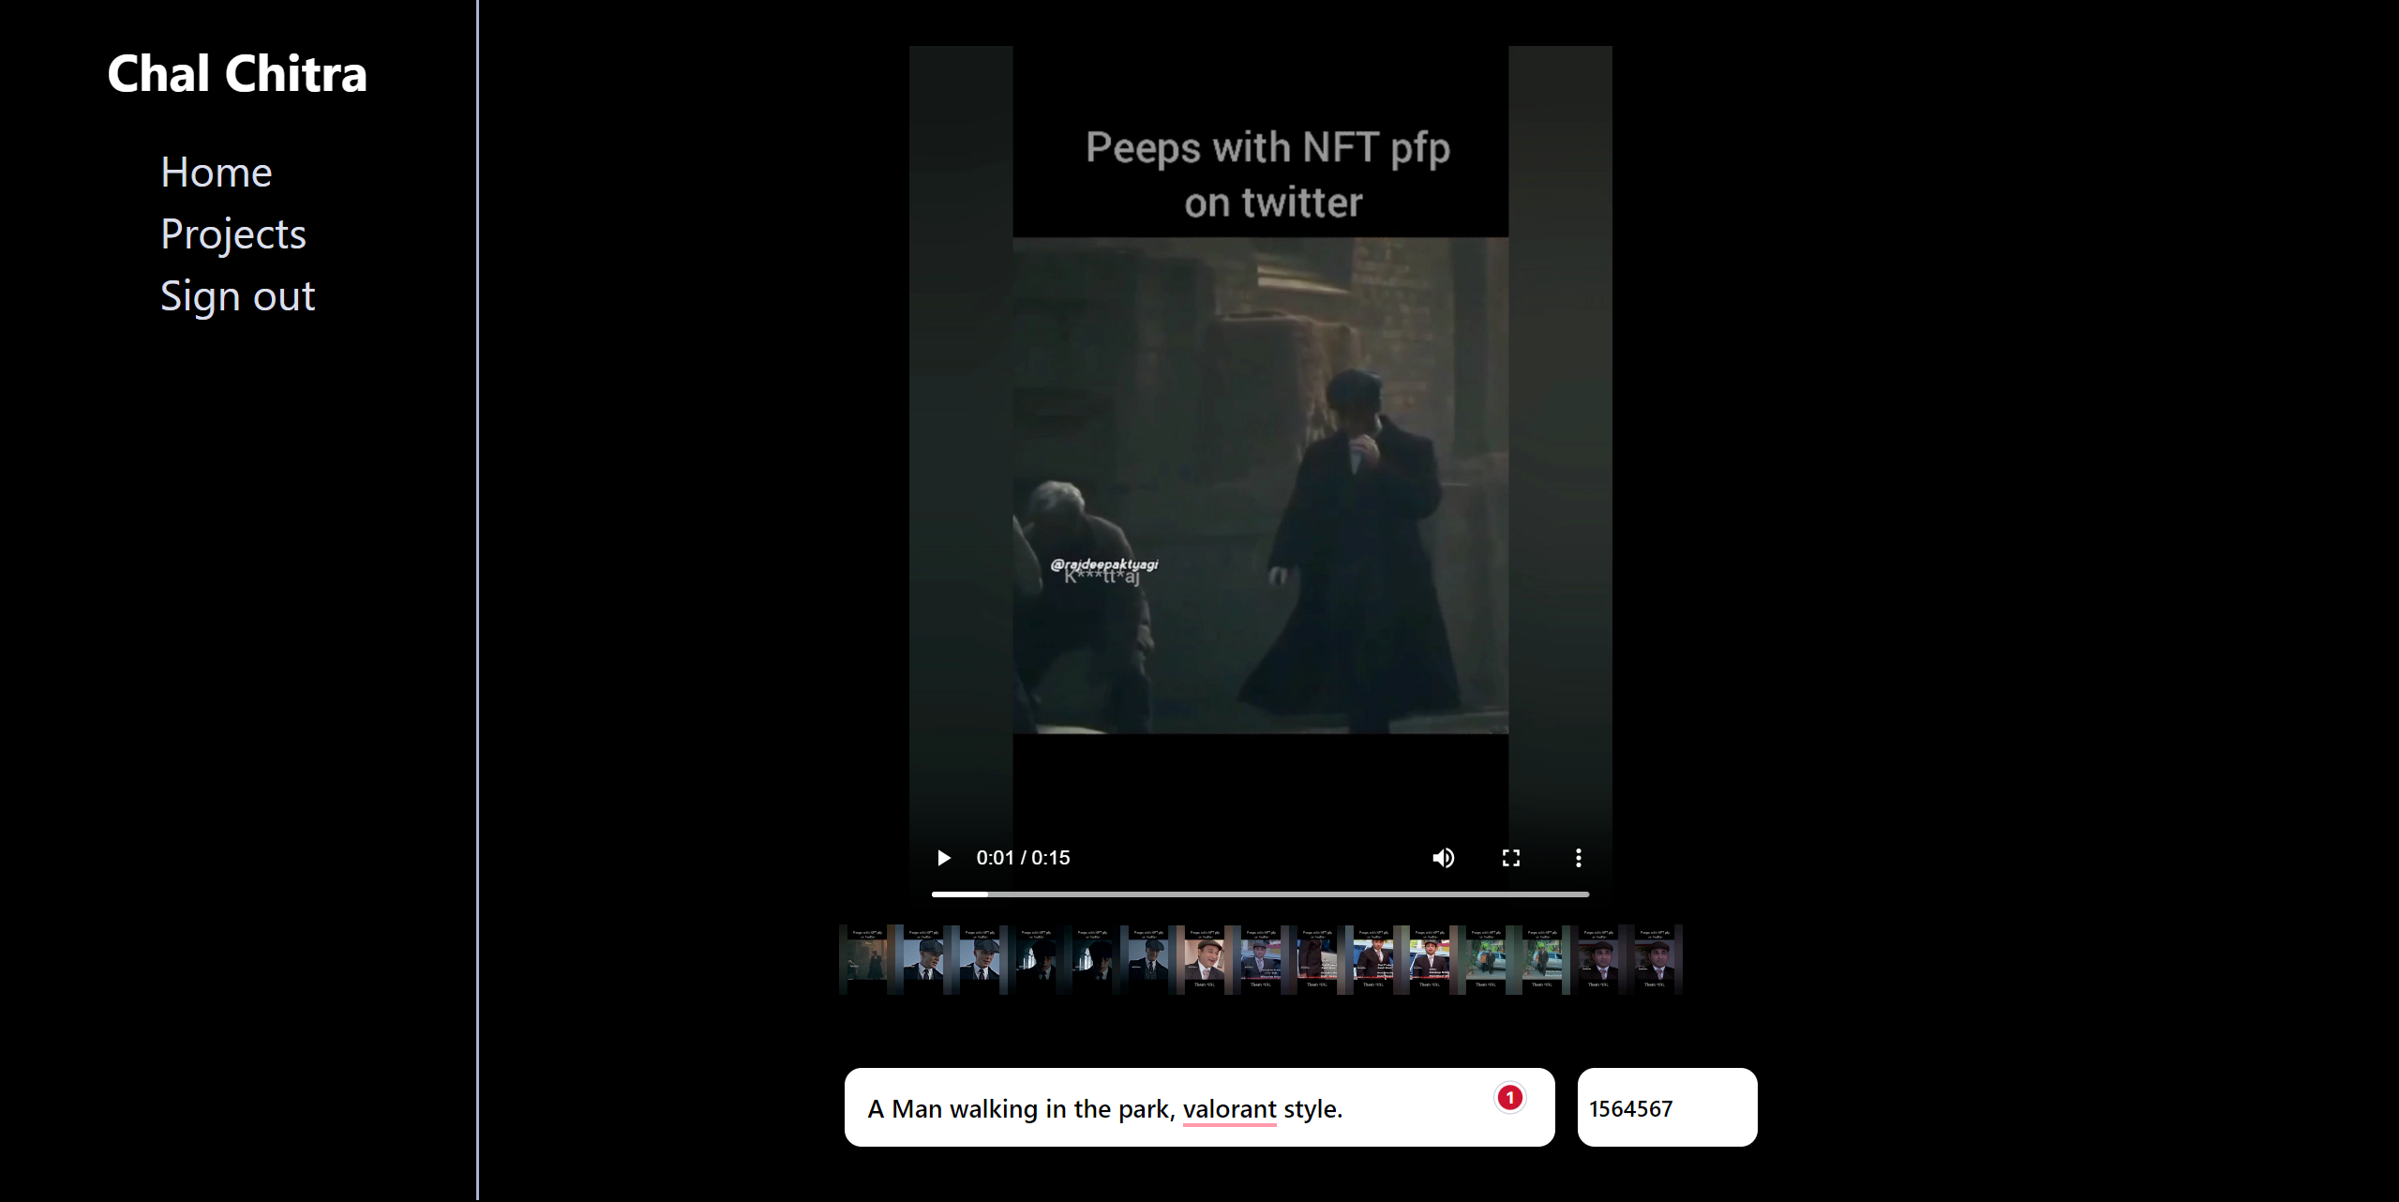Select the last frame thumbnail
Viewport: 2399px width, 1202px height.
1654,959
